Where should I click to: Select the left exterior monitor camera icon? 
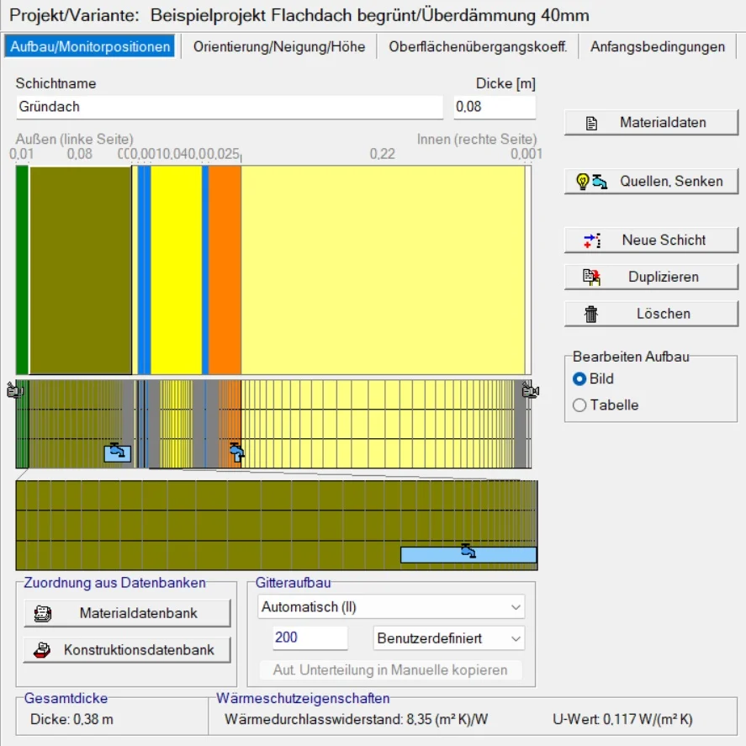14,390
